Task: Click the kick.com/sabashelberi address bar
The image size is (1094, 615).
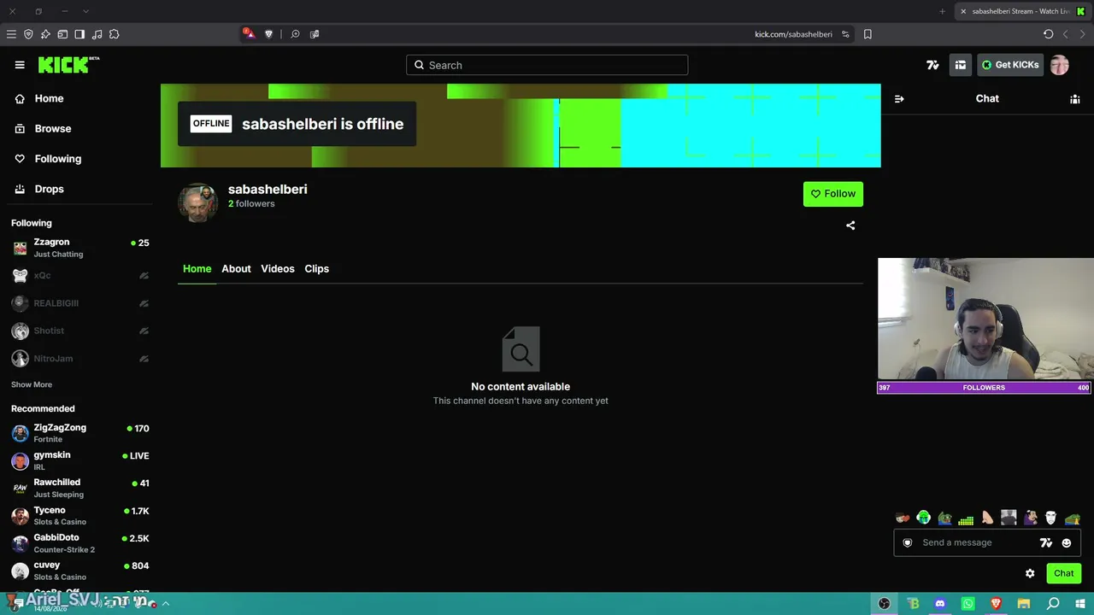Action: point(793,34)
